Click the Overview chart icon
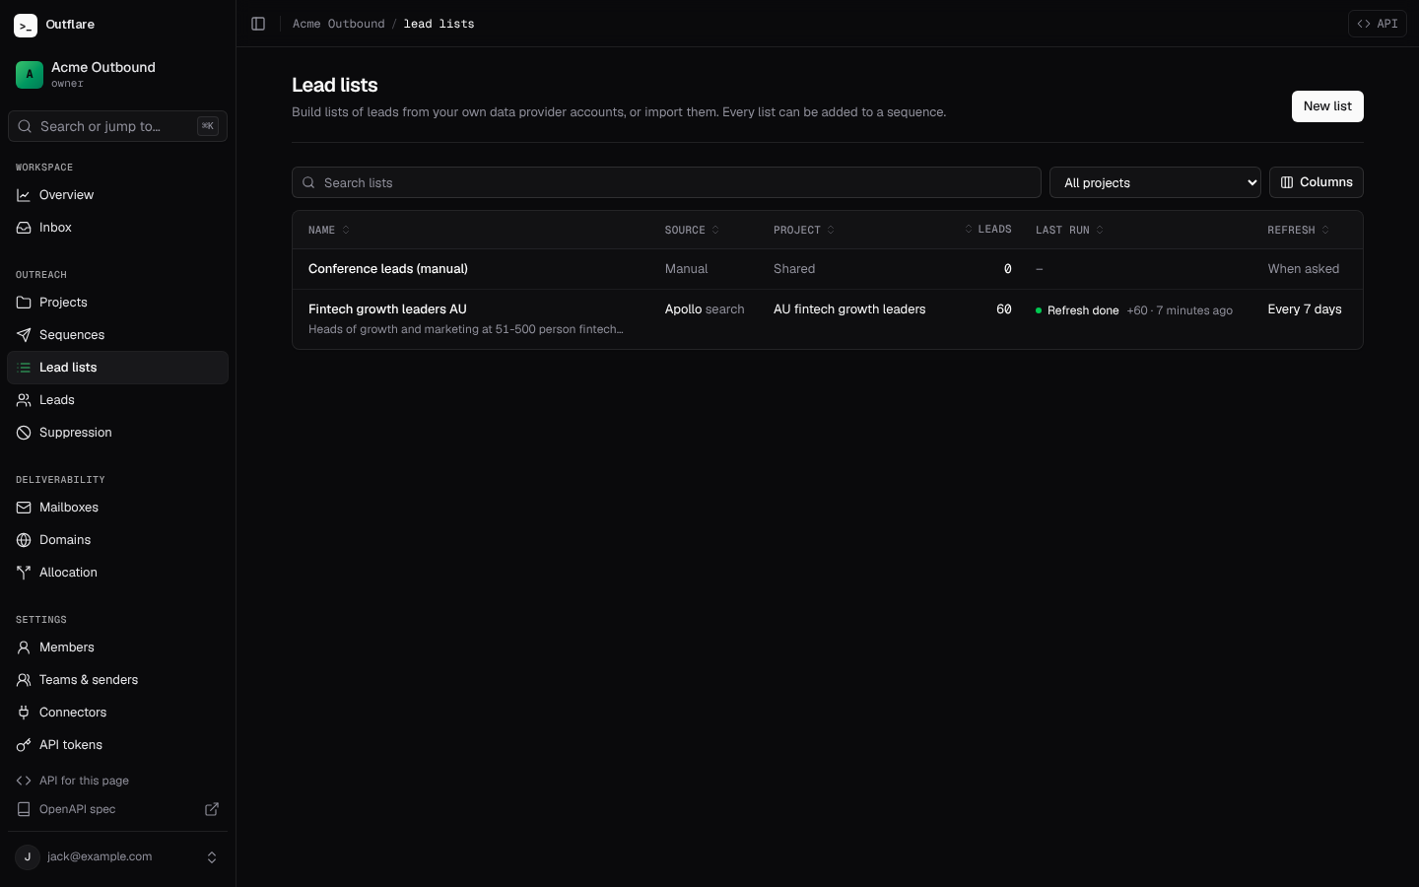This screenshot has height=887, width=1419. point(24,195)
